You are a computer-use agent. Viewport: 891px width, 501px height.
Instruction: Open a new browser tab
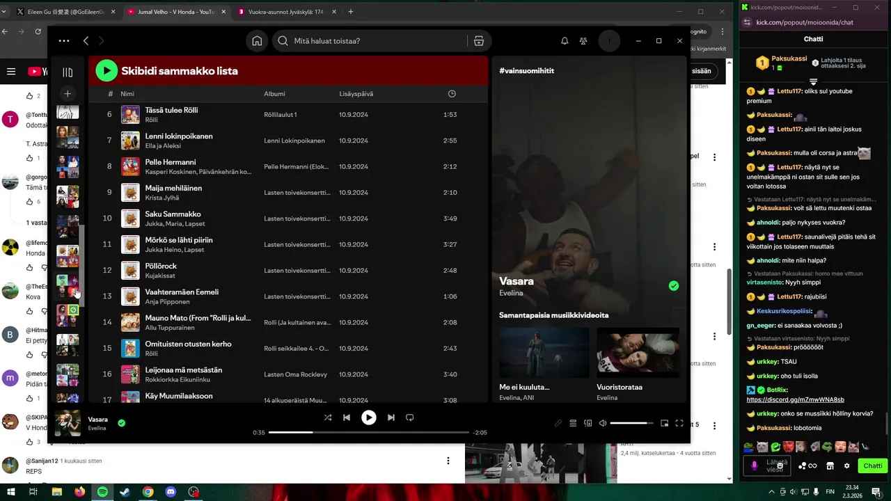click(x=351, y=12)
